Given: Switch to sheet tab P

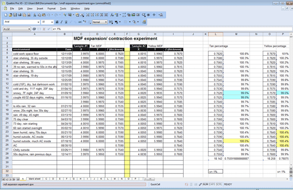Looking at the screenshot, I should coord(135,179).
